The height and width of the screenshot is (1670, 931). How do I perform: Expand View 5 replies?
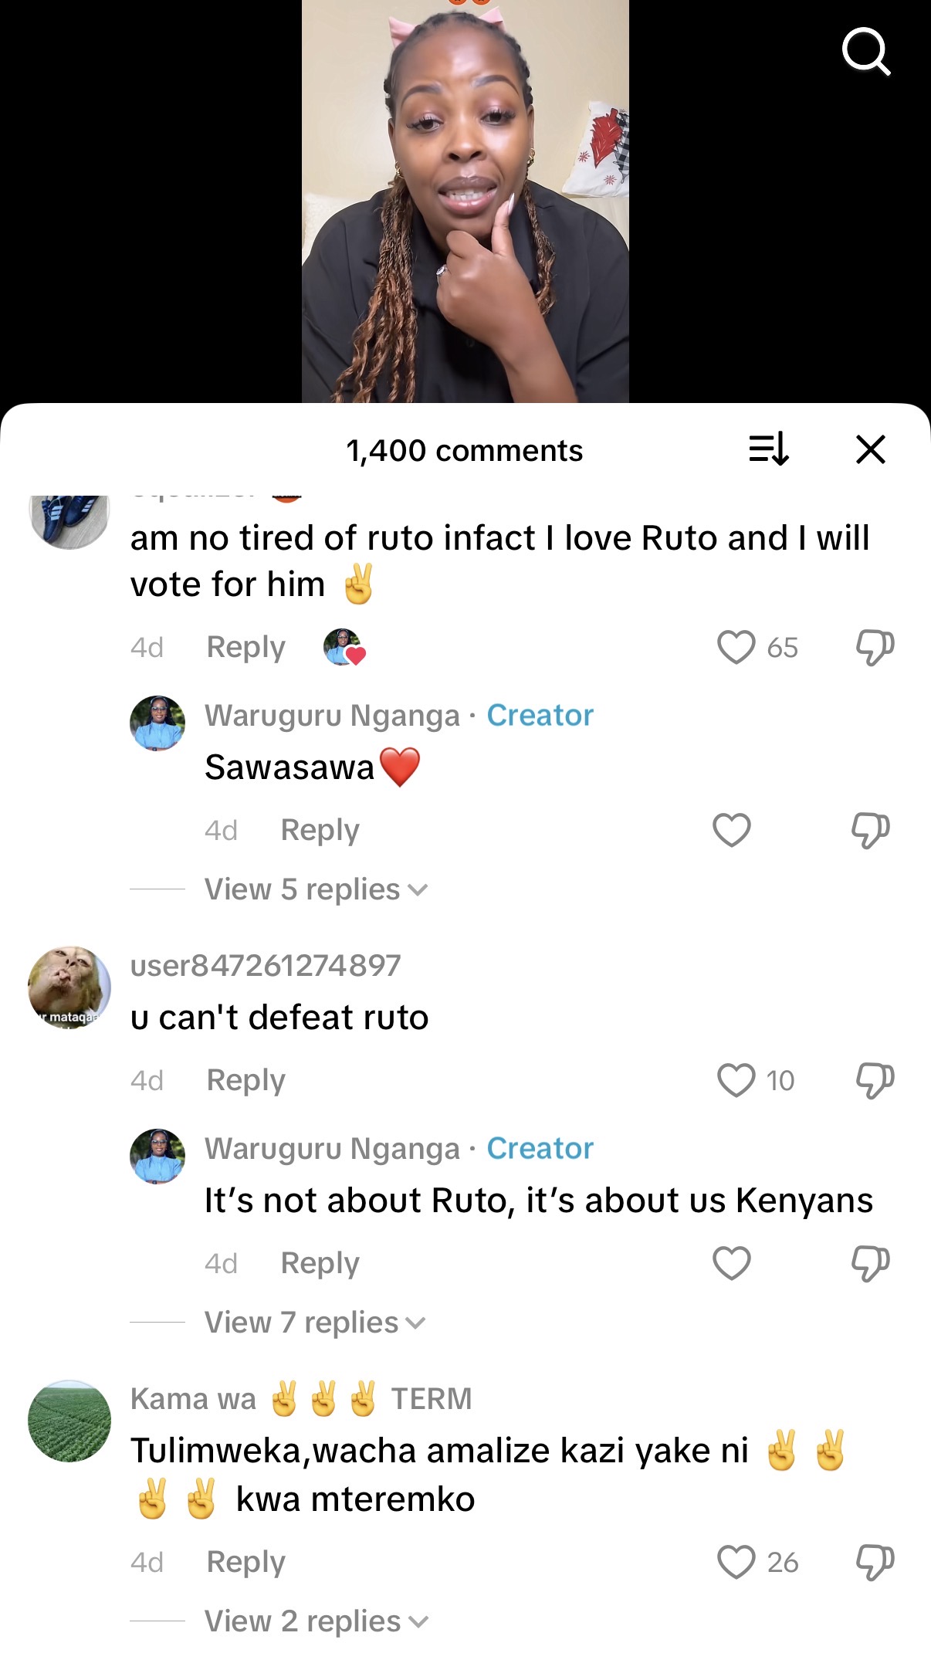pyautogui.click(x=315, y=889)
